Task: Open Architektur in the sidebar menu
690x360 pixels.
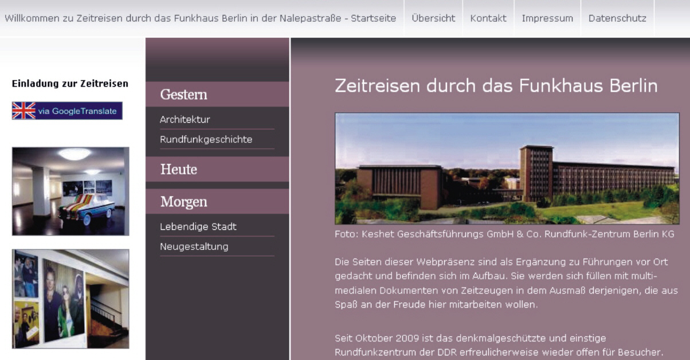Action: click(x=185, y=120)
